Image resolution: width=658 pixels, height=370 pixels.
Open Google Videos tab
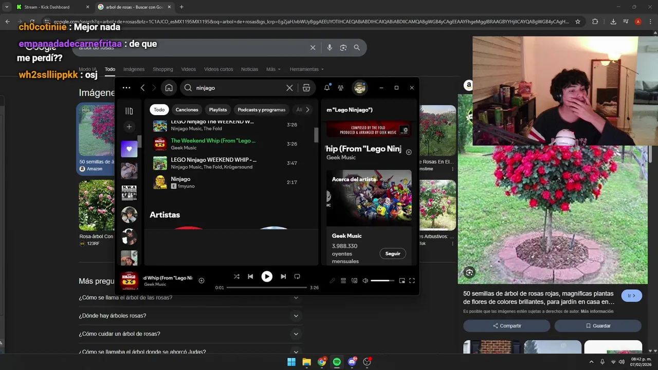coord(189,69)
